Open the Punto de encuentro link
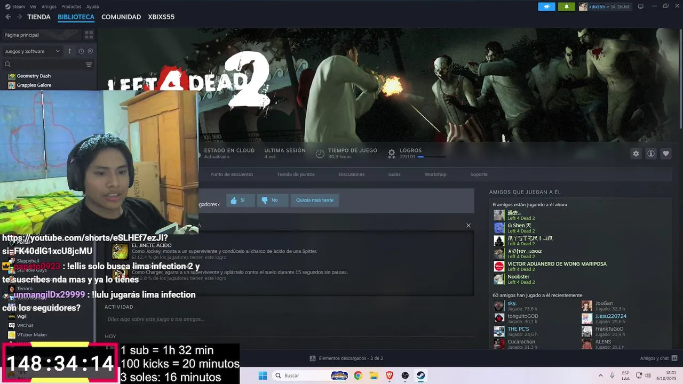Screen dimensions: 683x384 pyautogui.click(x=232, y=174)
